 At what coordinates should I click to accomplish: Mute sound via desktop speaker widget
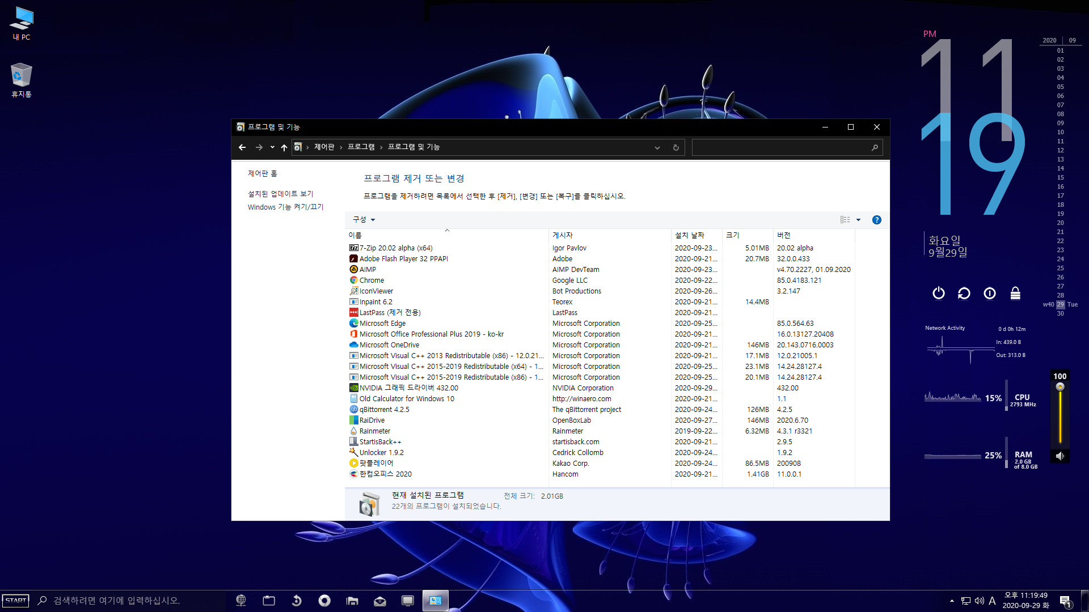(x=1060, y=456)
